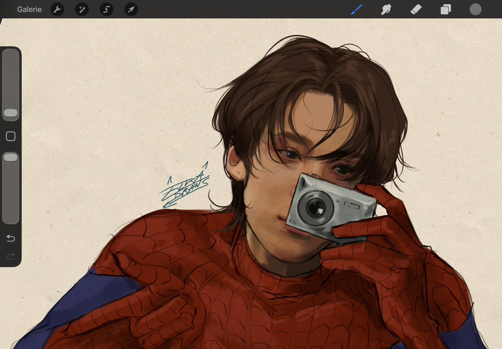
Task: Redo the last undone action
Action: [x=11, y=256]
